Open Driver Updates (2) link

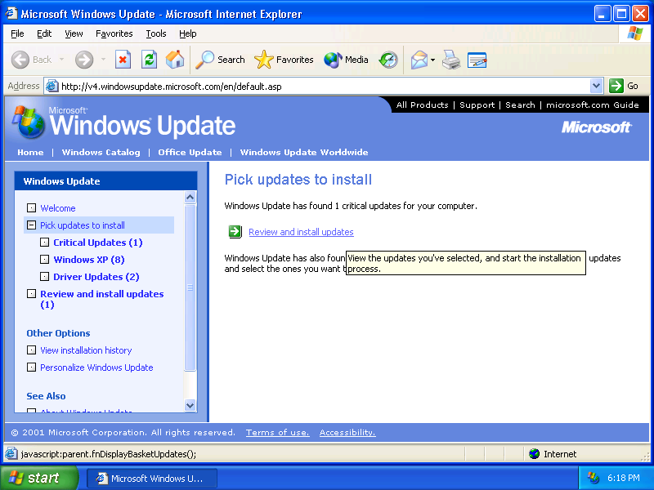pyautogui.click(x=96, y=277)
